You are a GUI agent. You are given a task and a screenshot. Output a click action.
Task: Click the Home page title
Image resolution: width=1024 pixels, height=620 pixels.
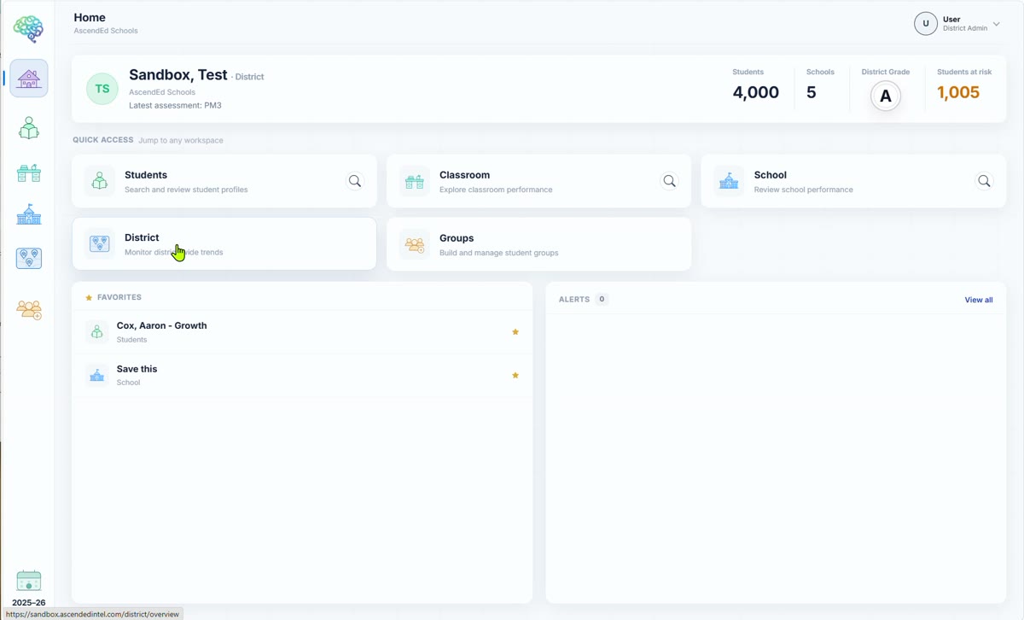[x=90, y=17]
